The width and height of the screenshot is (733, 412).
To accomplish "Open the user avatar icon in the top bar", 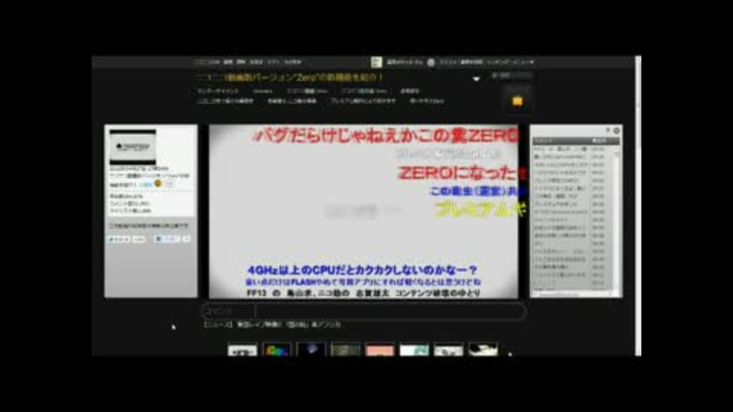I will pyautogui.click(x=376, y=62).
